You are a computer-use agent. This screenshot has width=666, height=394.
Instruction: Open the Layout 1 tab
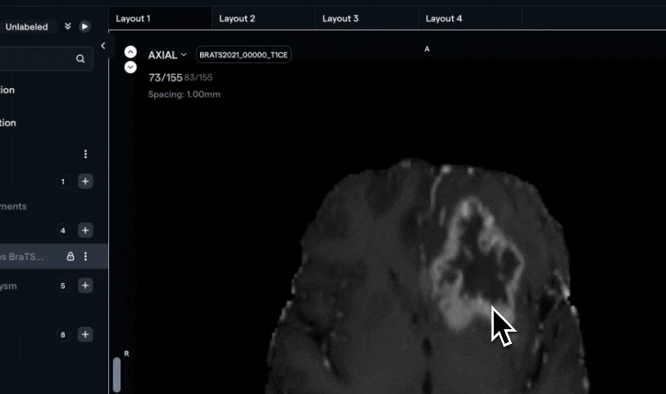point(160,18)
